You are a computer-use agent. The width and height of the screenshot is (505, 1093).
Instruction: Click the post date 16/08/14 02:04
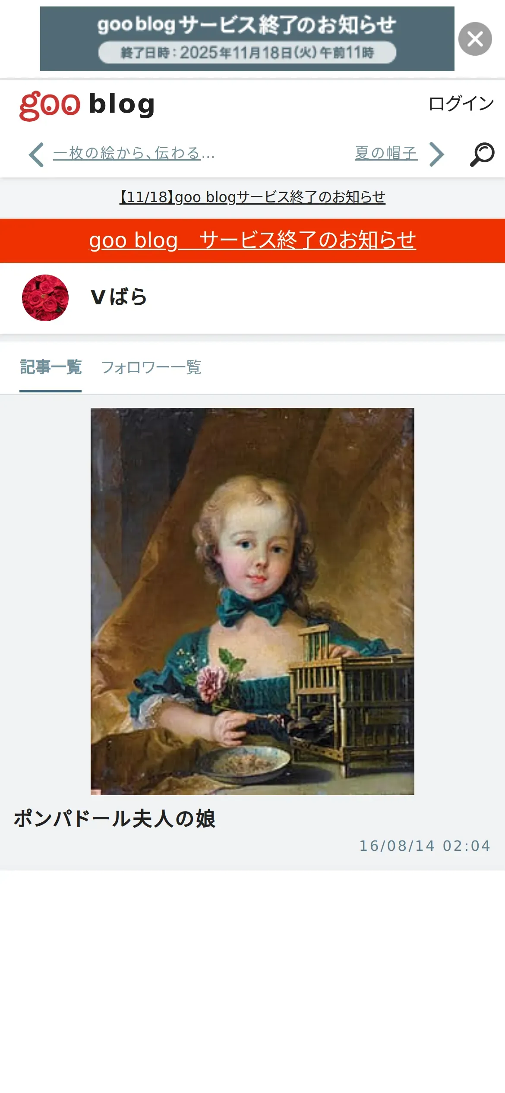pyautogui.click(x=425, y=846)
